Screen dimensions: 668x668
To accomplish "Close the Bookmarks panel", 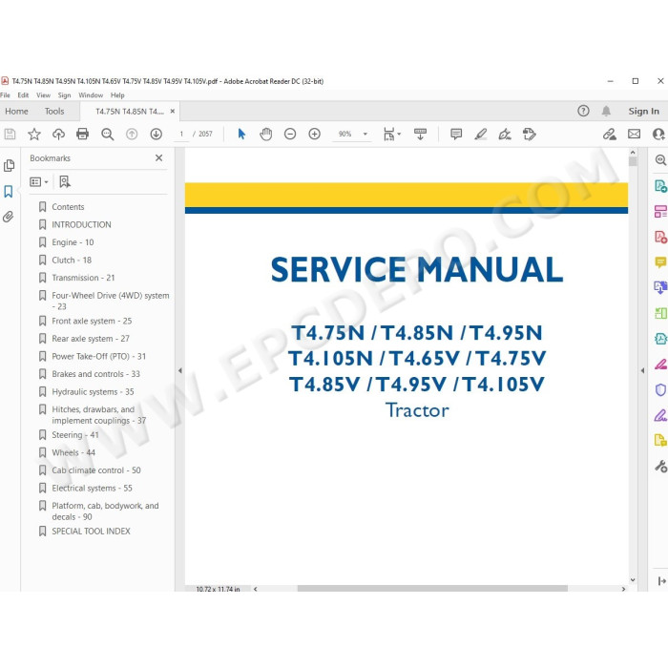I will pyautogui.click(x=159, y=157).
